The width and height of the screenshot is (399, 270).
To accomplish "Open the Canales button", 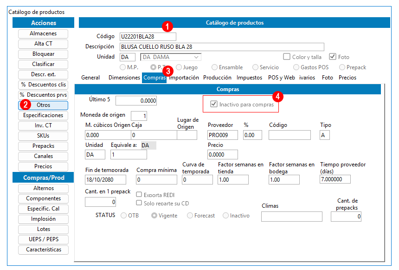I will click(x=43, y=156).
